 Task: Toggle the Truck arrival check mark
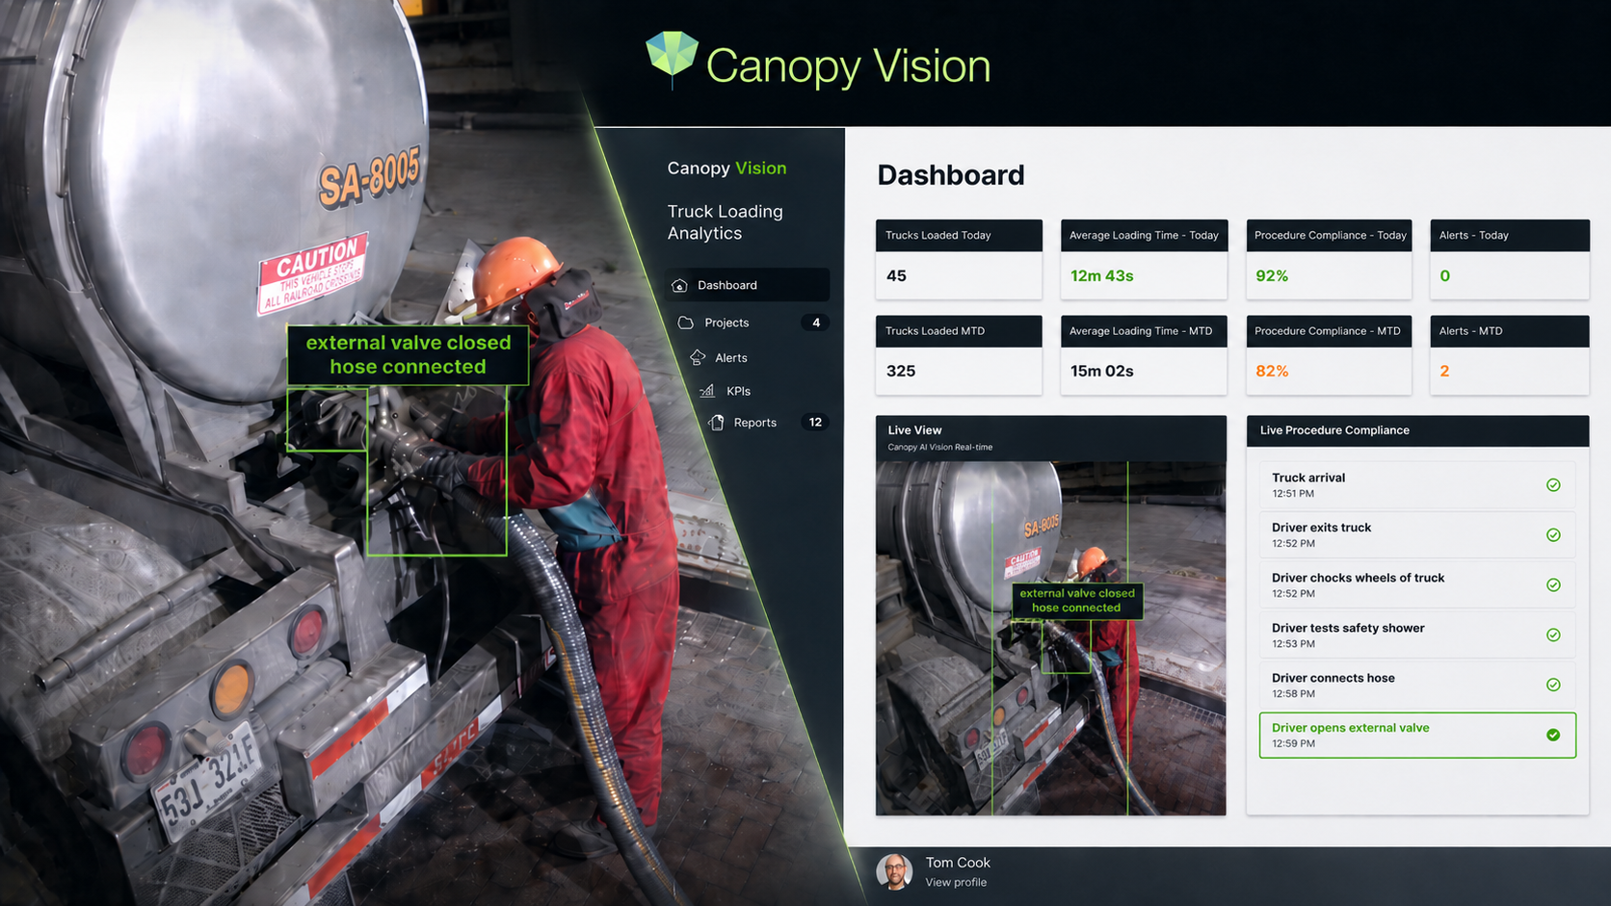pyautogui.click(x=1553, y=485)
